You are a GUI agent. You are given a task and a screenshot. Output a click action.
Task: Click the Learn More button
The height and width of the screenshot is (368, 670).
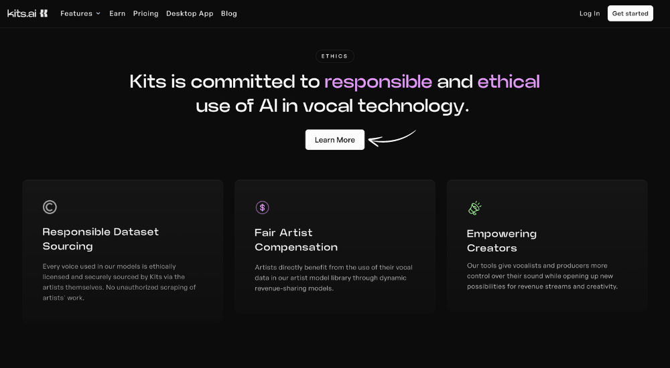[x=335, y=140]
